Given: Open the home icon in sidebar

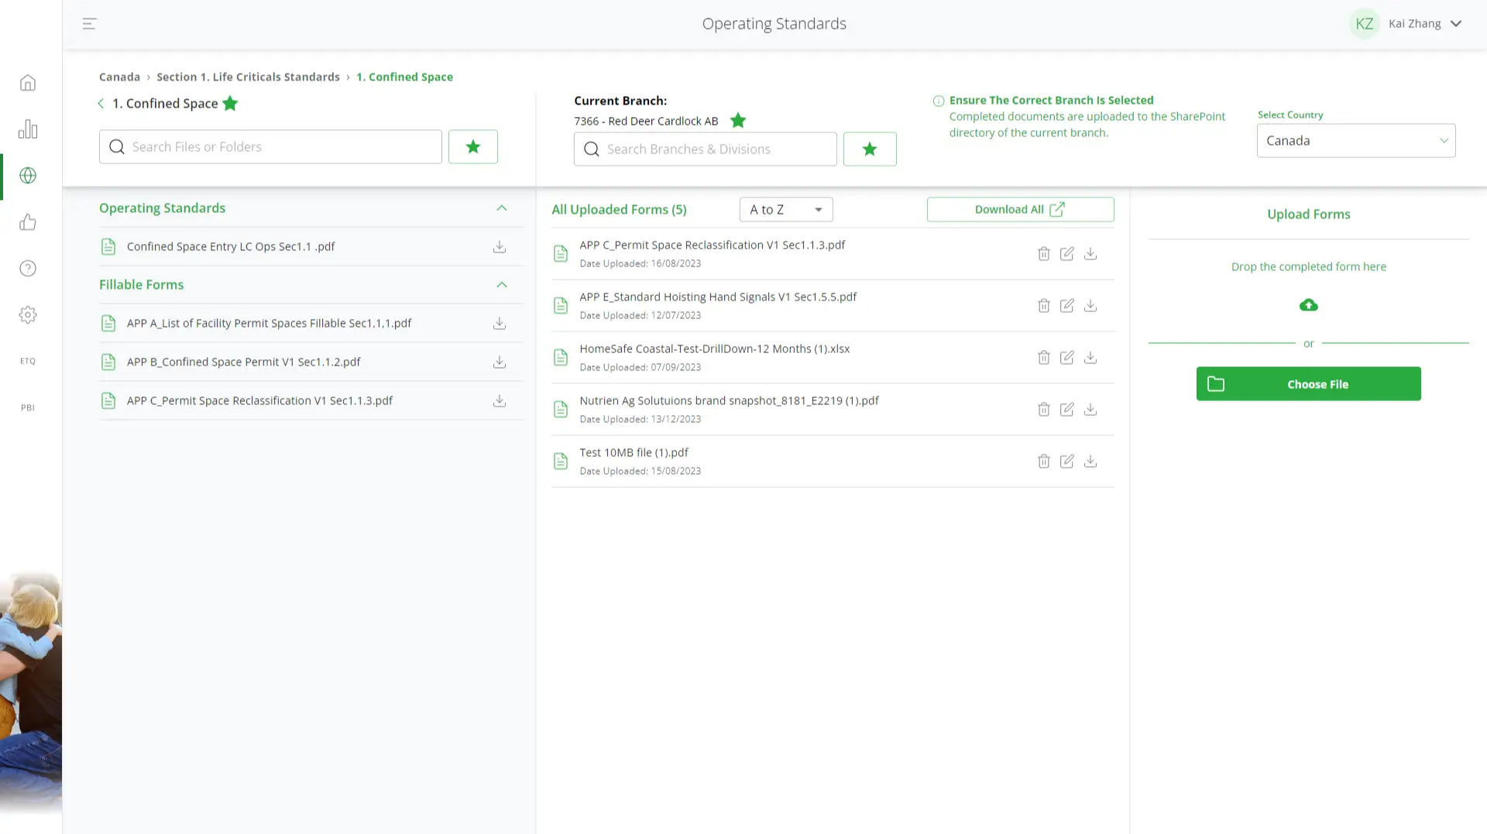Looking at the screenshot, I should tap(28, 83).
